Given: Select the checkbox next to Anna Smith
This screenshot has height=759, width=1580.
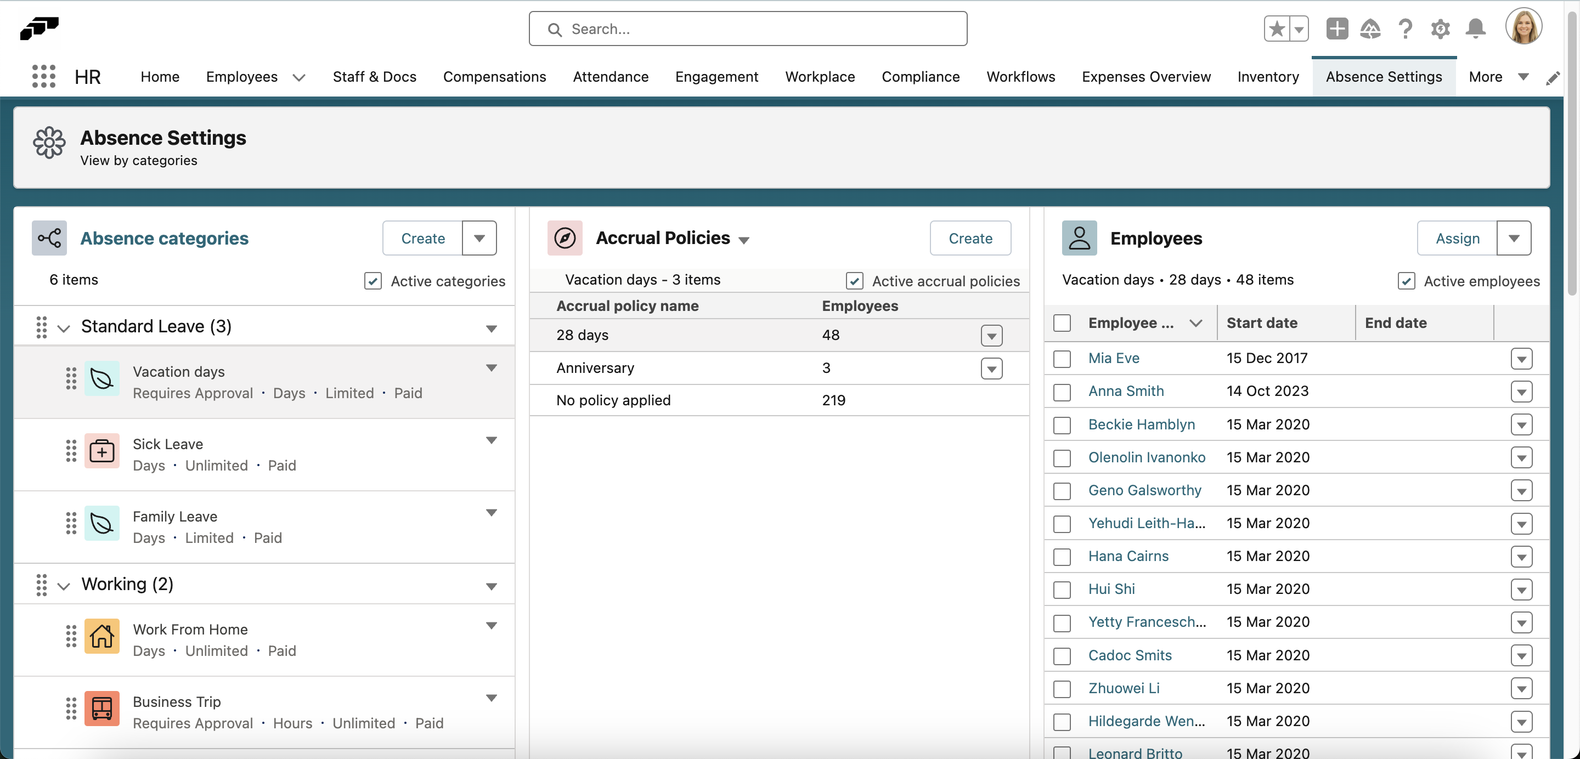Looking at the screenshot, I should click(1062, 392).
